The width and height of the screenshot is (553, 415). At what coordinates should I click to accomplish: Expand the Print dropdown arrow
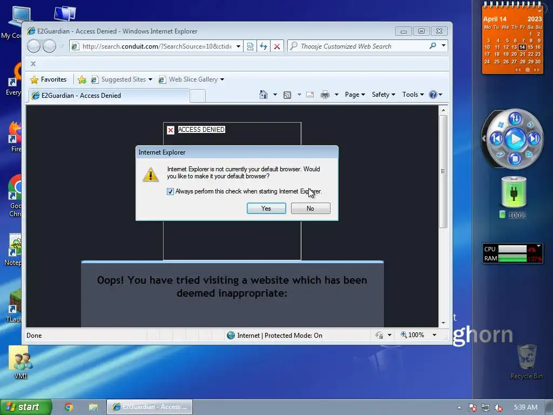(x=336, y=95)
